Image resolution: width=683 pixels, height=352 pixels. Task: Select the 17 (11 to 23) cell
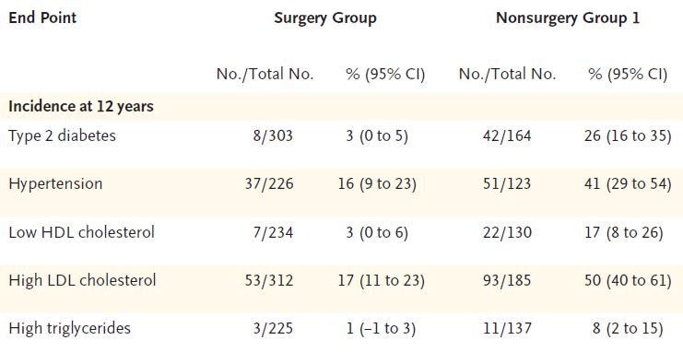[x=382, y=280]
